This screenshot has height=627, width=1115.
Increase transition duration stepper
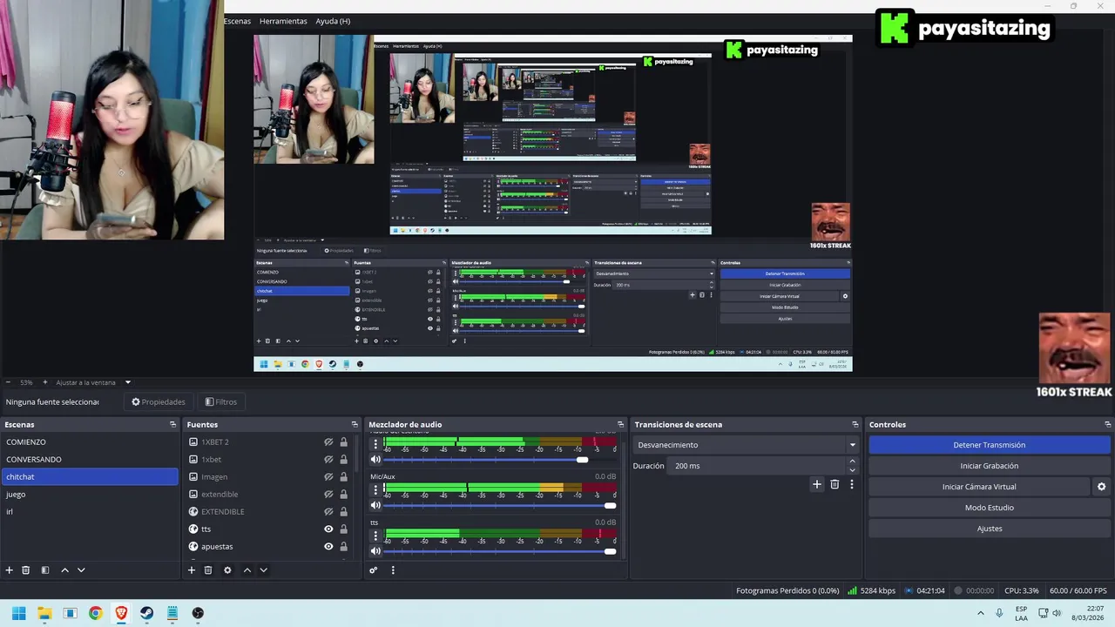[x=852, y=462]
